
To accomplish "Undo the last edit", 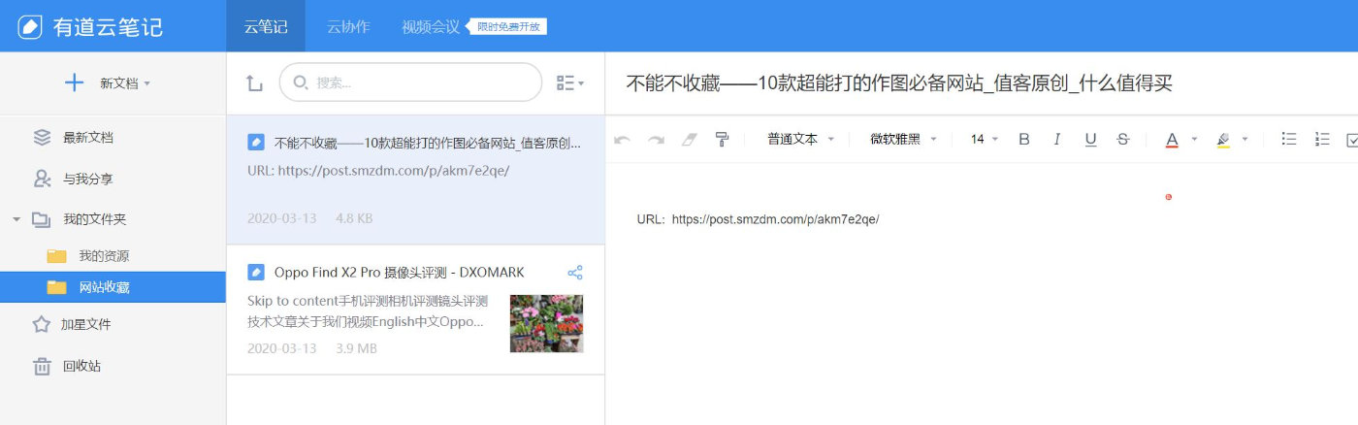I will [623, 140].
